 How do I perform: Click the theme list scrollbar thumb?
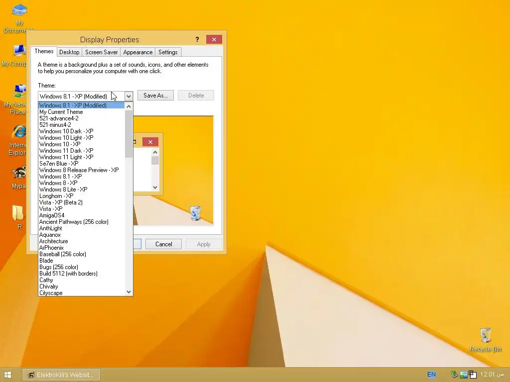(129, 134)
